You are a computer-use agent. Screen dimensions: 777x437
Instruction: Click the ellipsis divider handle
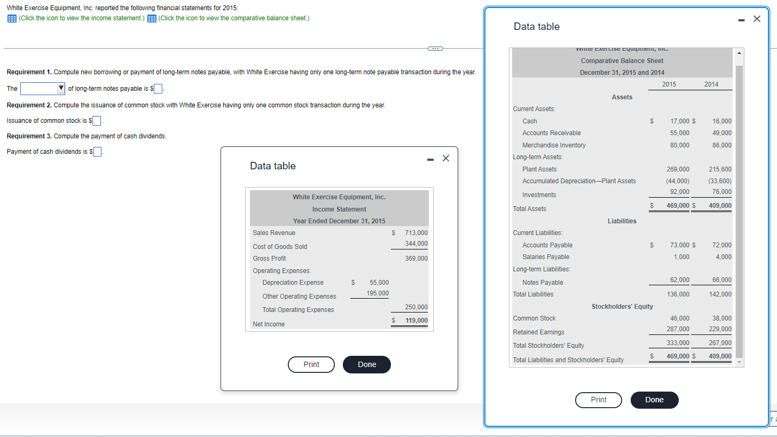(435, 49)
